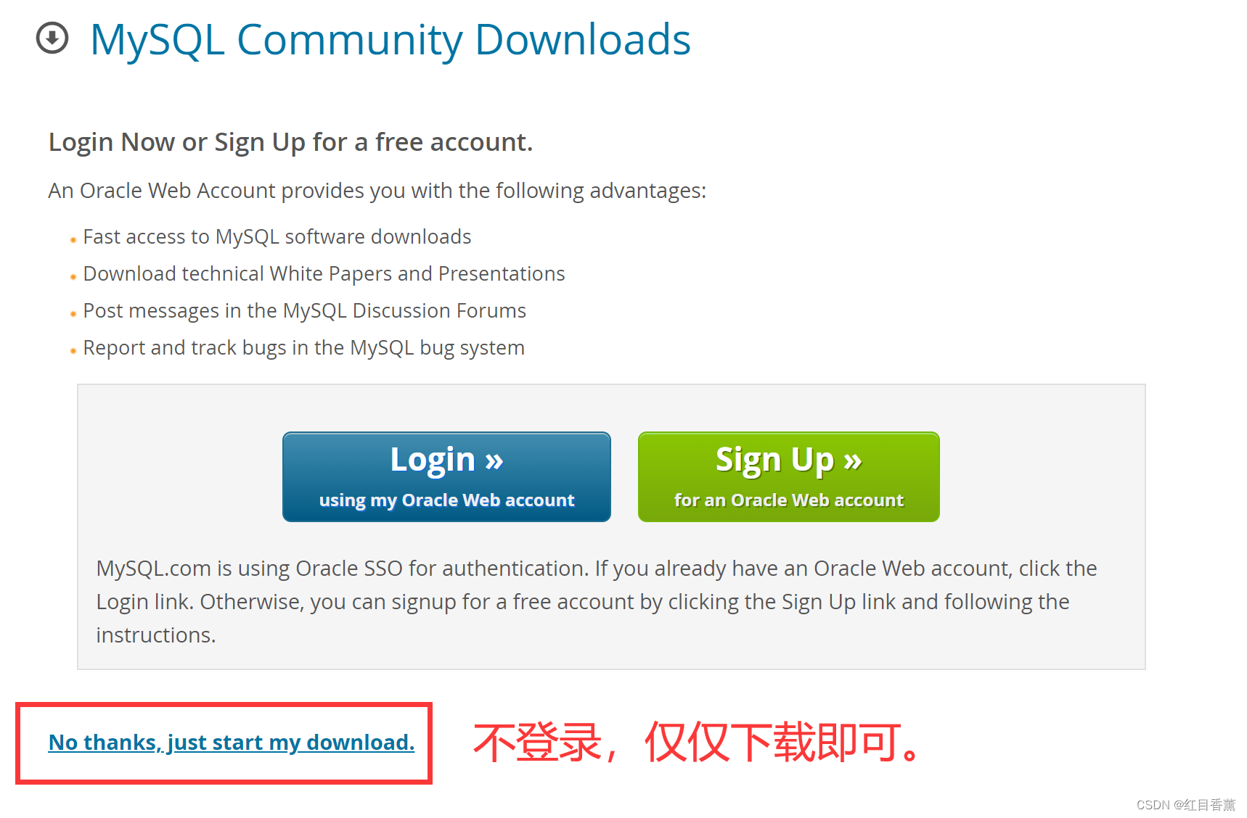This screenshot has width=1247, height=818.
Task: Click the circular download arrow icon
Action: pyautogui.click(x=52, y=38)
